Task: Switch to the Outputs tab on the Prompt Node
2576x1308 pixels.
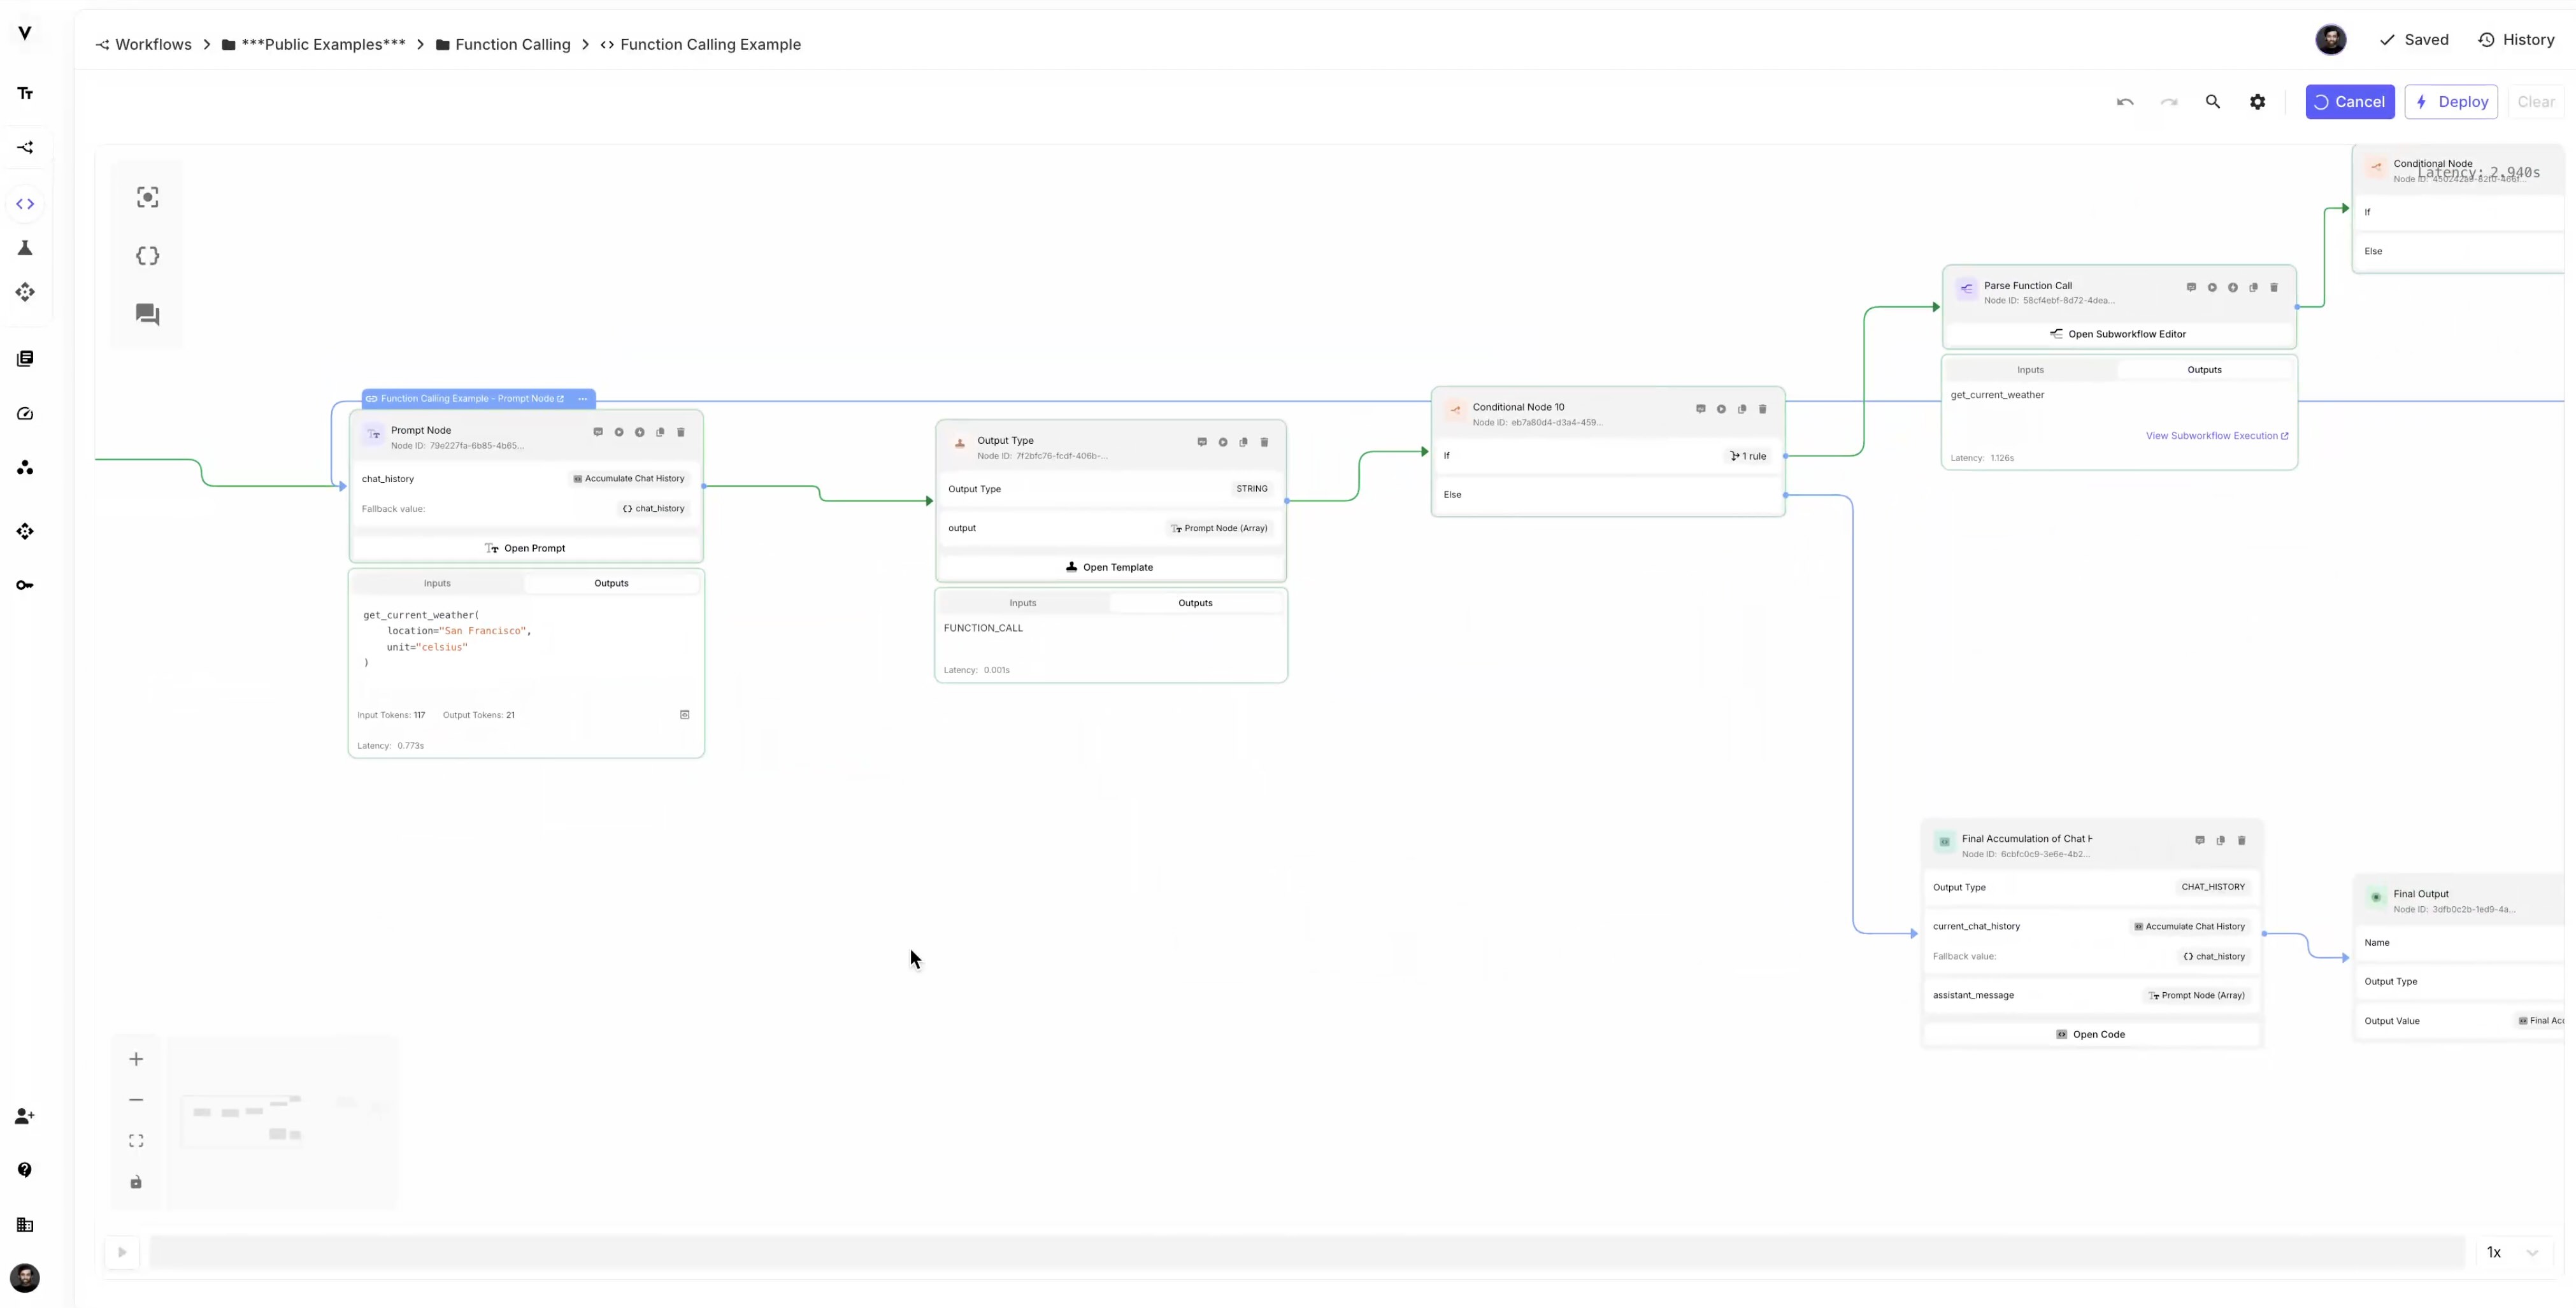Action: (x=611, y=583)
